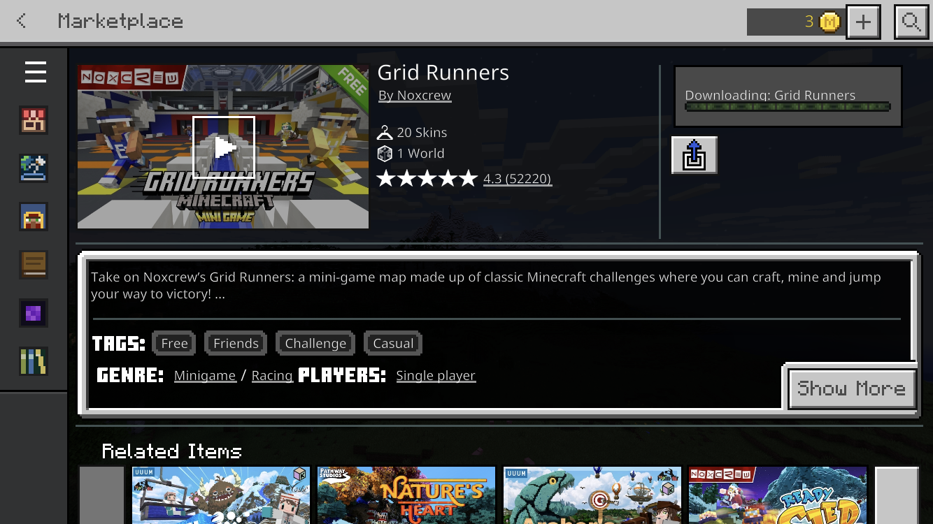This screenshot has height=524, width=933.
Task: Expand description with Show More
Action: (851, 388)
